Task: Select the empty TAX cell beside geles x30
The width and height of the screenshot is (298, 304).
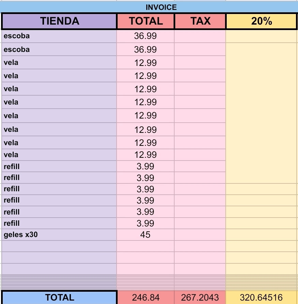Action: click(x=200, y=235)
